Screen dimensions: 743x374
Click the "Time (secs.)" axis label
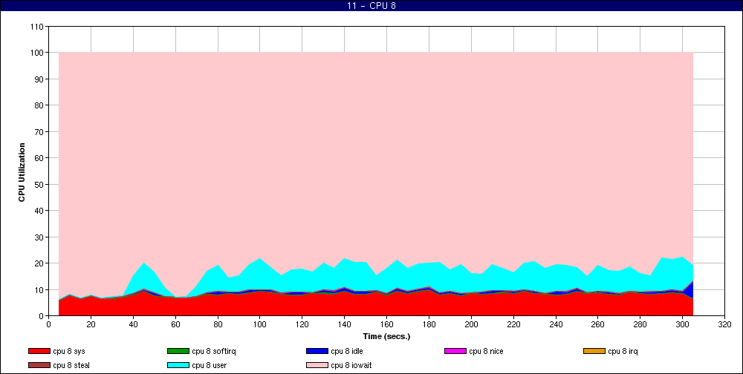pyautogui.click(x=386, y=337)
